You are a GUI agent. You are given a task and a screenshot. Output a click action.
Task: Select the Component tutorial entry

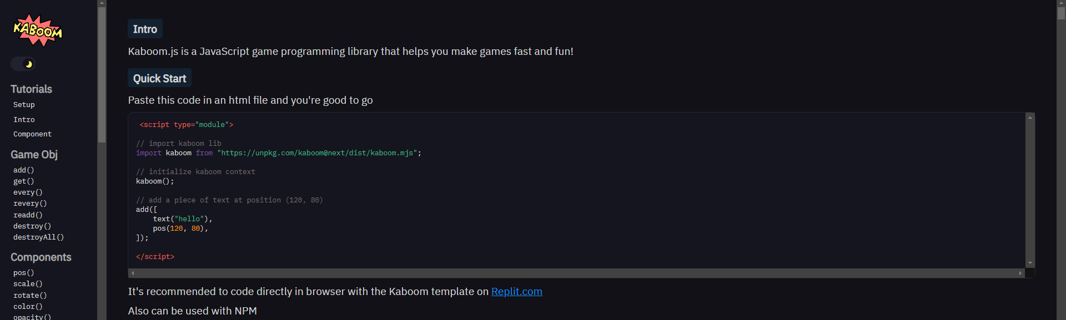[32, 134]
